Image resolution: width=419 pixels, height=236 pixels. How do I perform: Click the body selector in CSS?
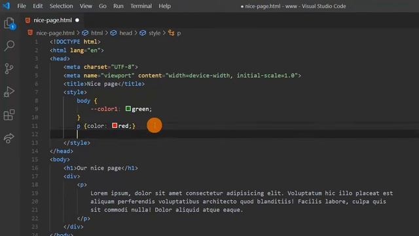click(83, 101)
